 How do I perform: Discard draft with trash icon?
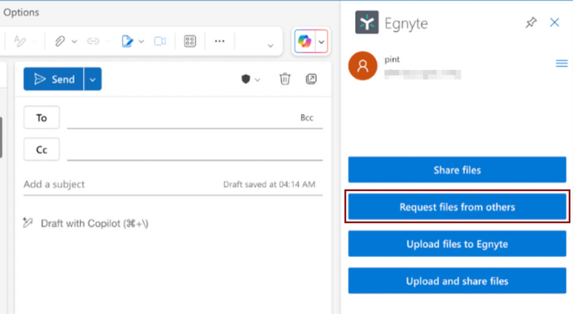pyautogui.click(x=285, y=79)
